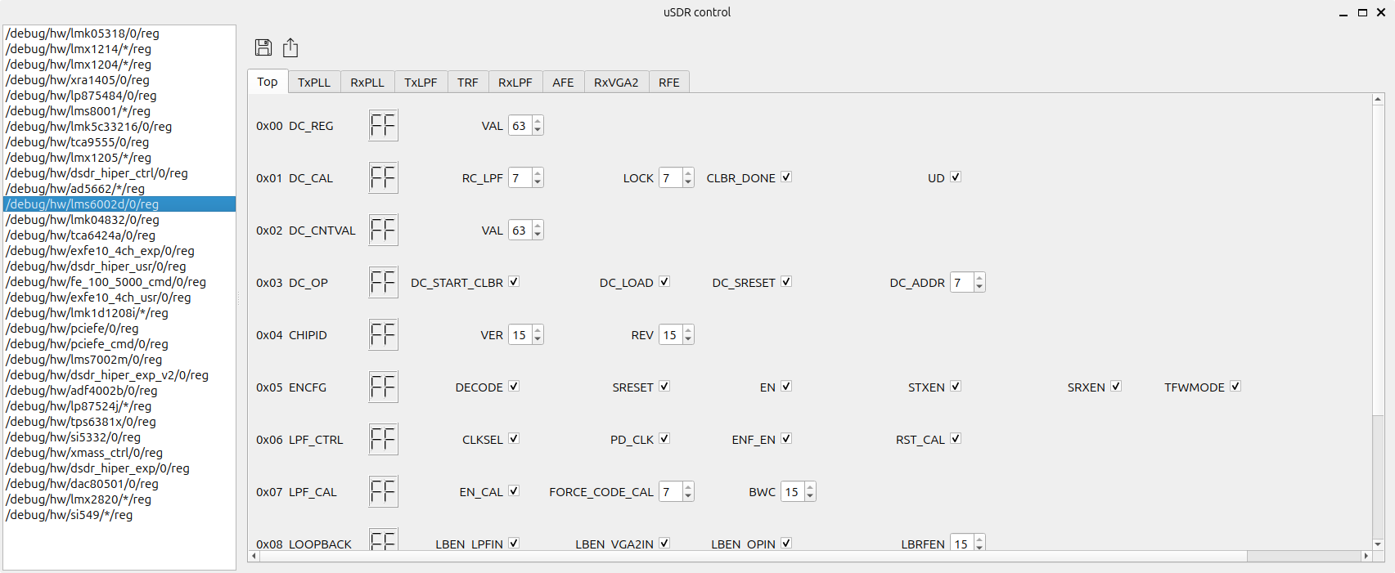This screenshot has width=1395, height=573.
Task: Toggle the PD_CLK checkbox
Action: 664,439
